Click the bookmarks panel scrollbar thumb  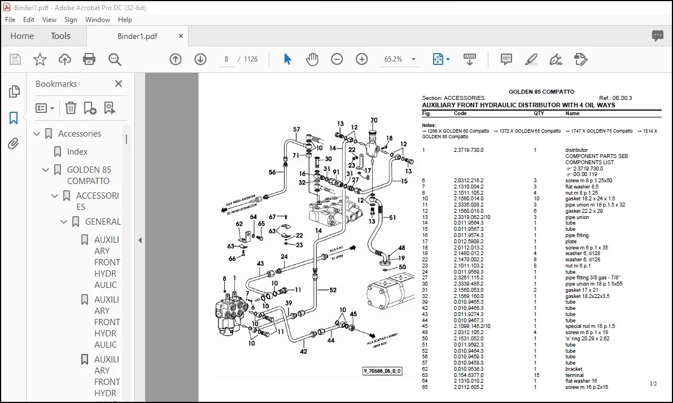(126, 139)
